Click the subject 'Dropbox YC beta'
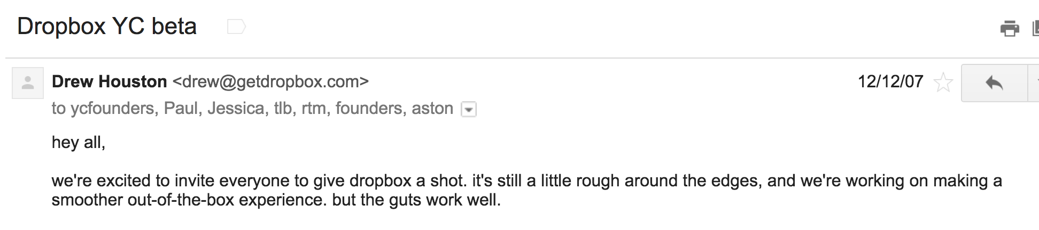This screenshot has width=1039, height=230. pyautogui.click(x=107, y=26)
